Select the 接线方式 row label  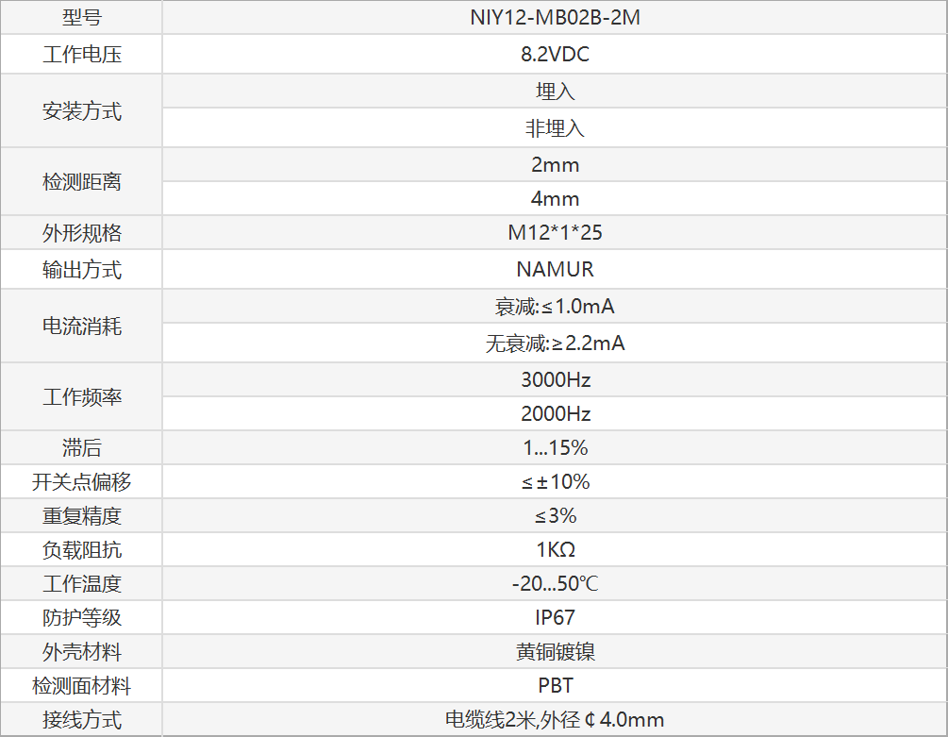81,720
